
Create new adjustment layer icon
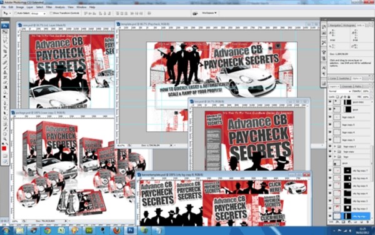coord(349,222)
